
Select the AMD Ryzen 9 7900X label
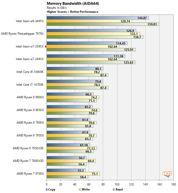30,123
